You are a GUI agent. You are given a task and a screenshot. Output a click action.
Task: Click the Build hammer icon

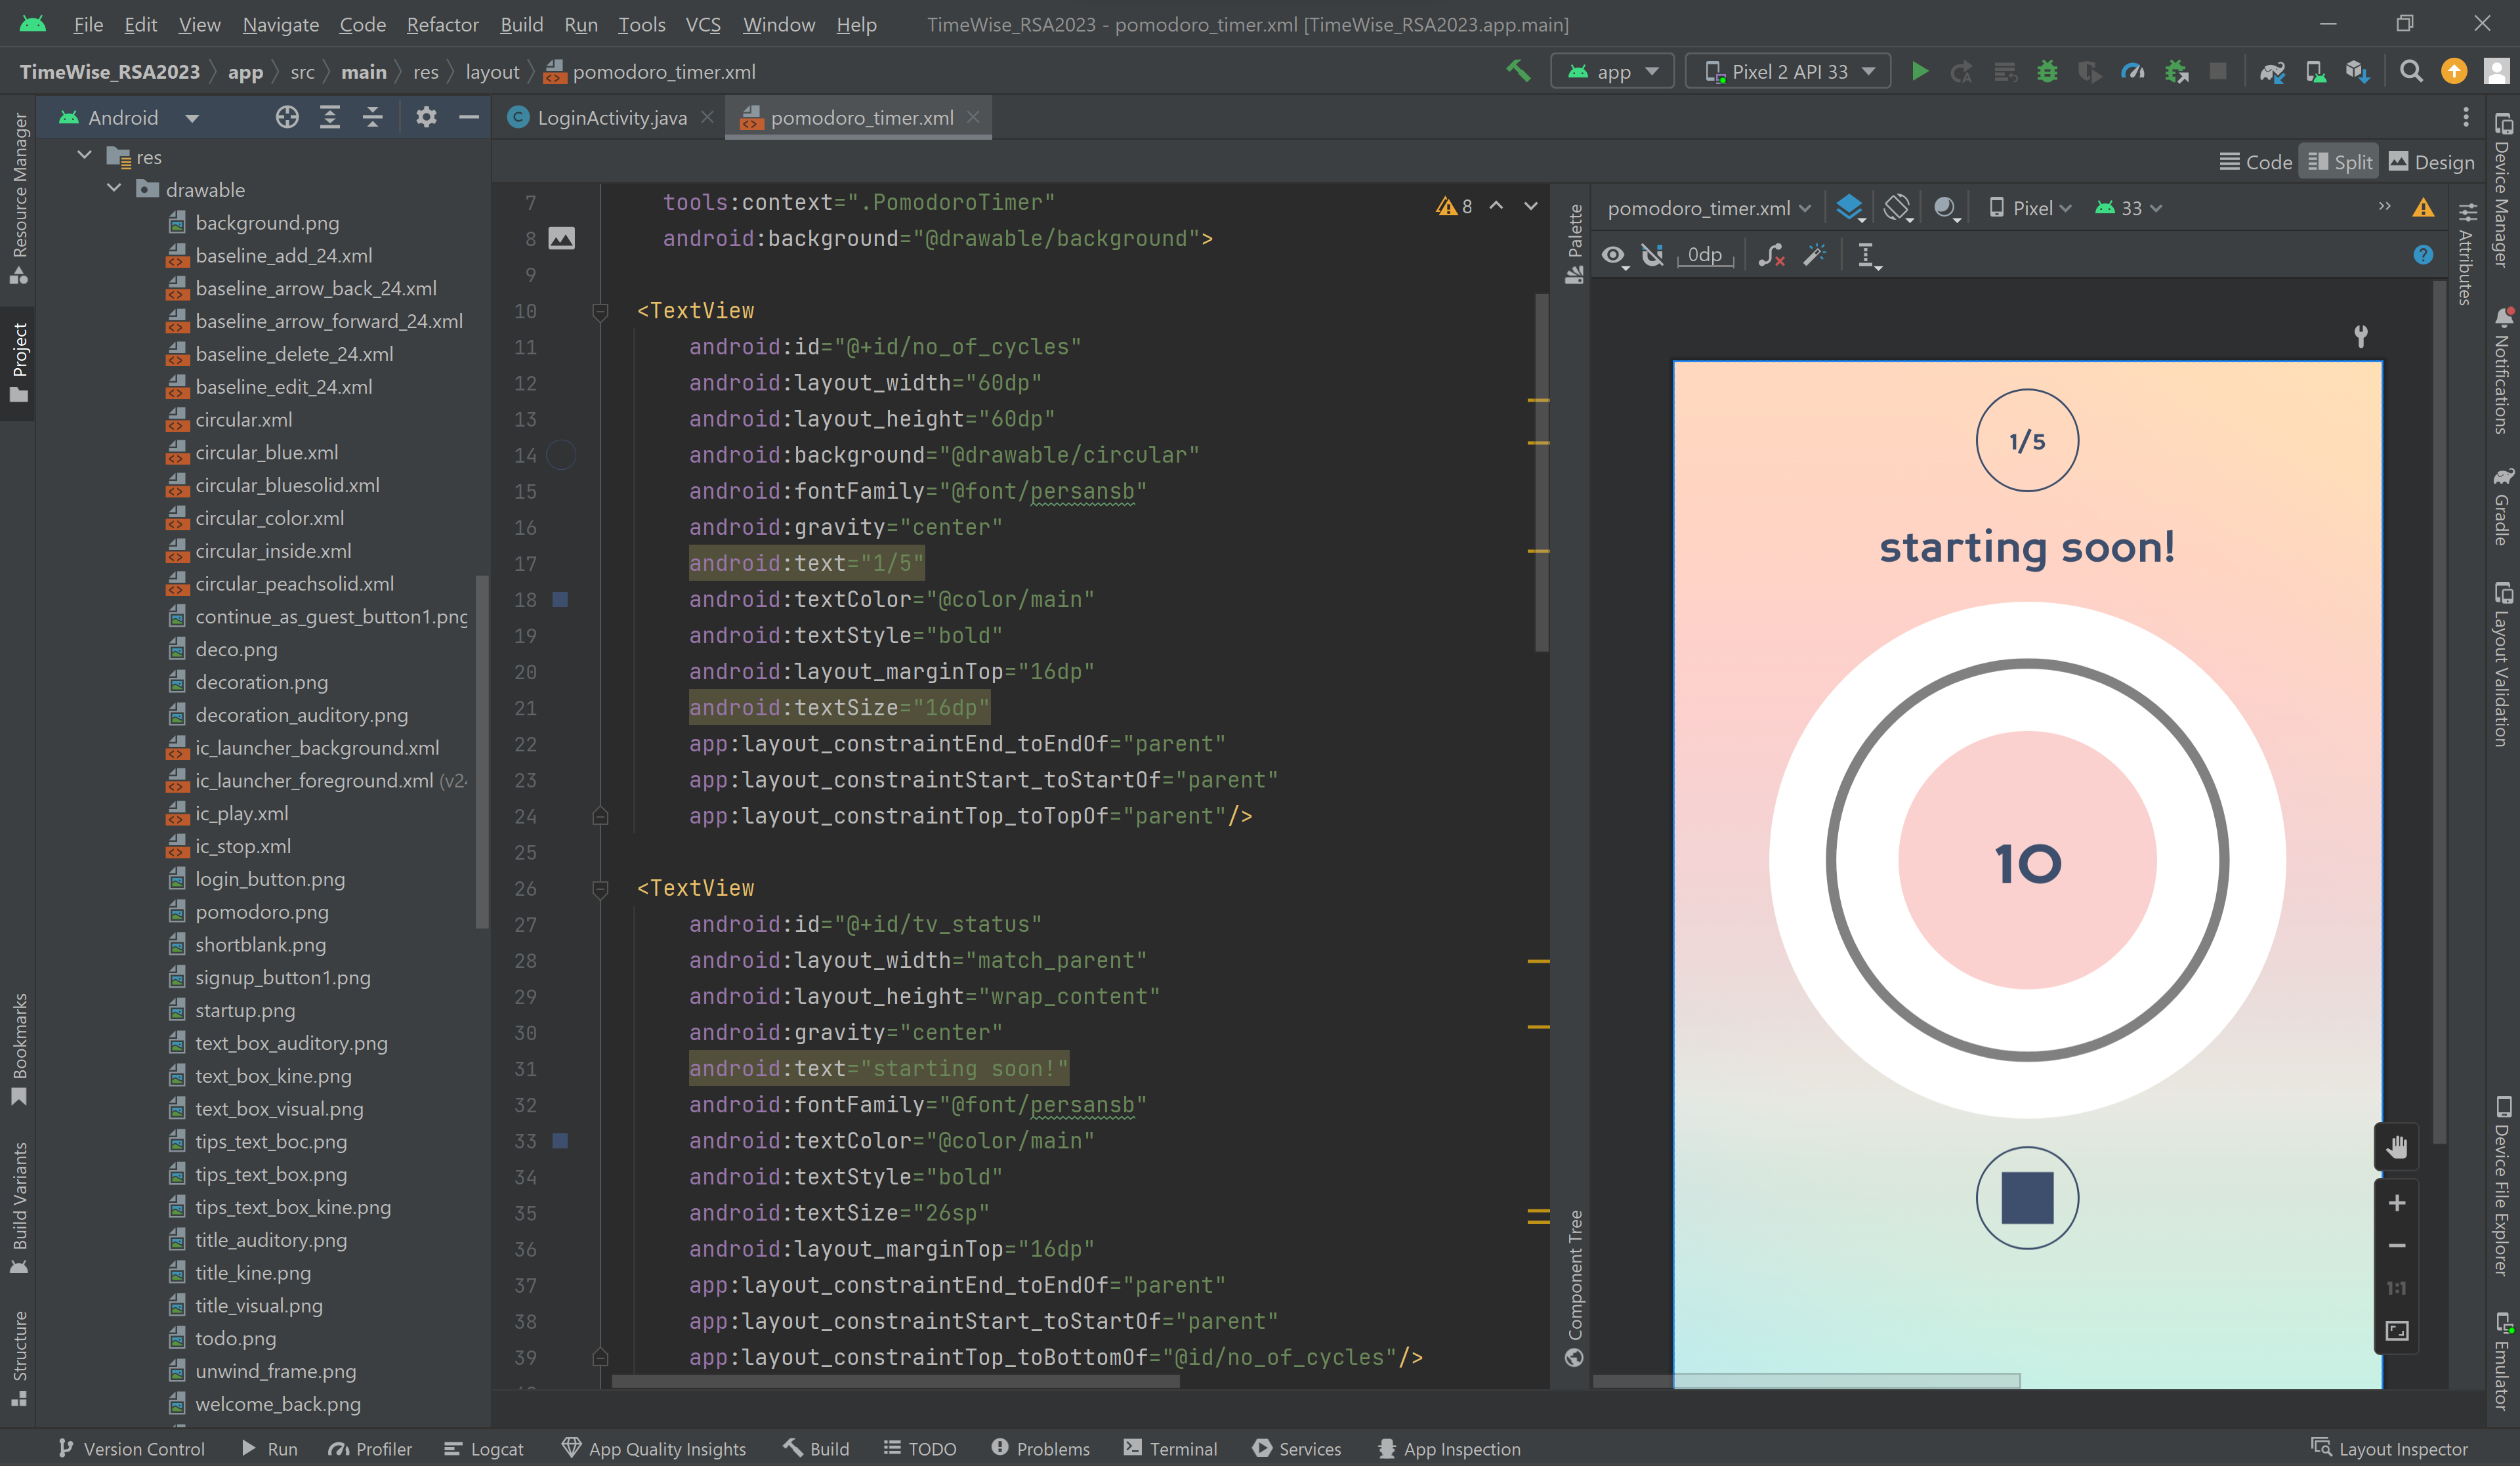tap(1518, 72)
